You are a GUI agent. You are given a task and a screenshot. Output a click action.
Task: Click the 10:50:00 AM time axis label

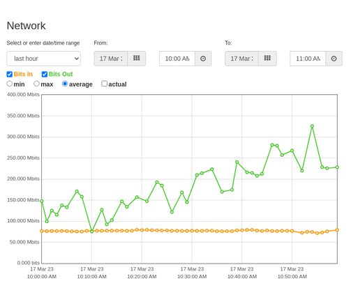292,277
